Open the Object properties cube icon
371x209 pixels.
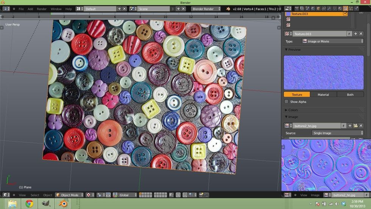pyautogui.click(x=318, y=8)
